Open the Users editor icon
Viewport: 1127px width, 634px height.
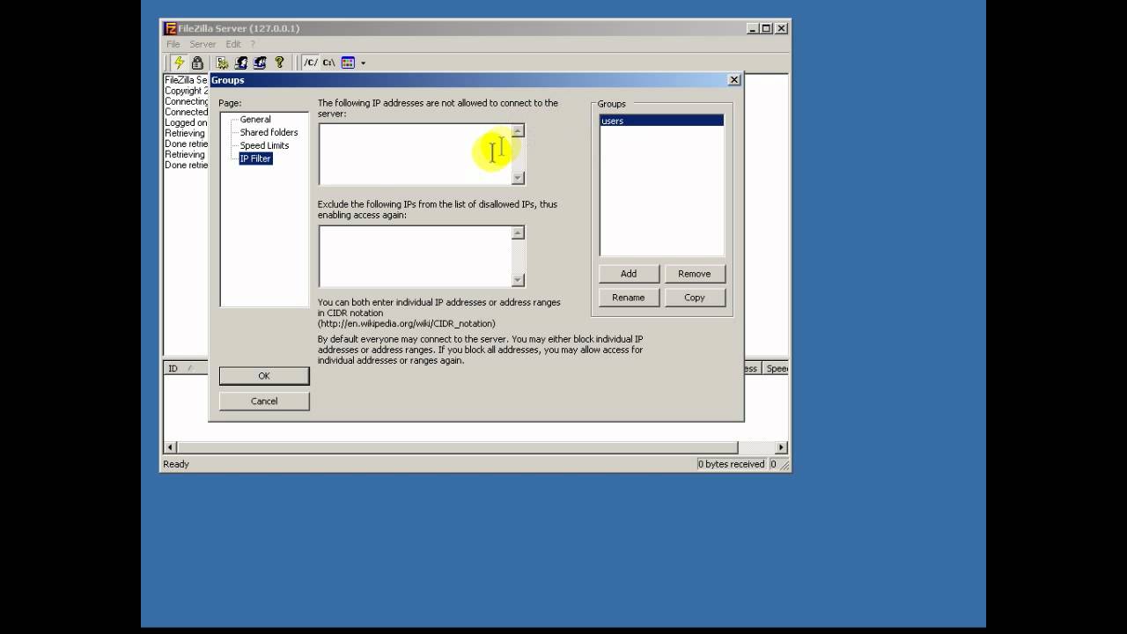click(x=240, y=63)
